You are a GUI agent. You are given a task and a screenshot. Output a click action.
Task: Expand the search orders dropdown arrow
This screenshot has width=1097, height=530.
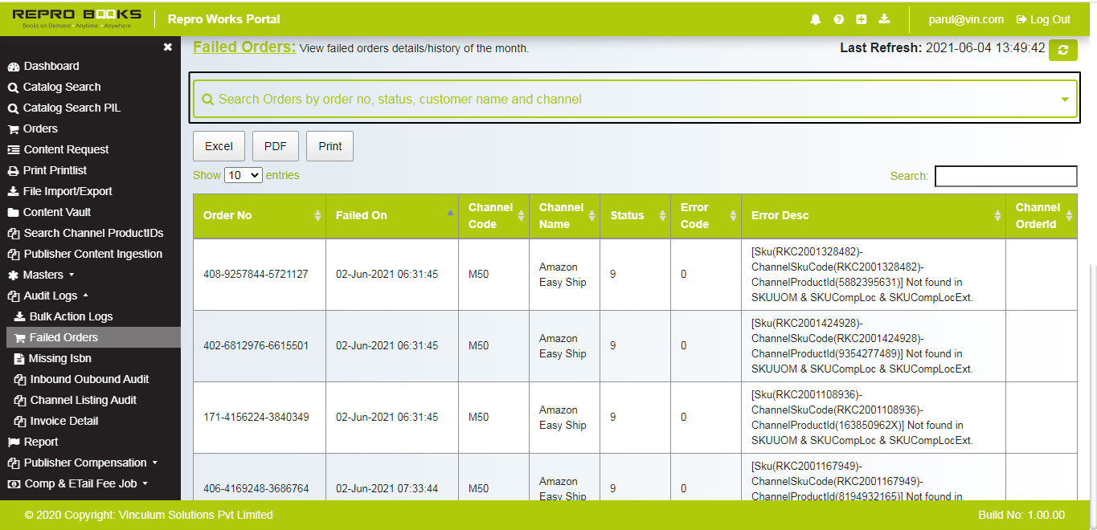click(x=1065, y=100)
